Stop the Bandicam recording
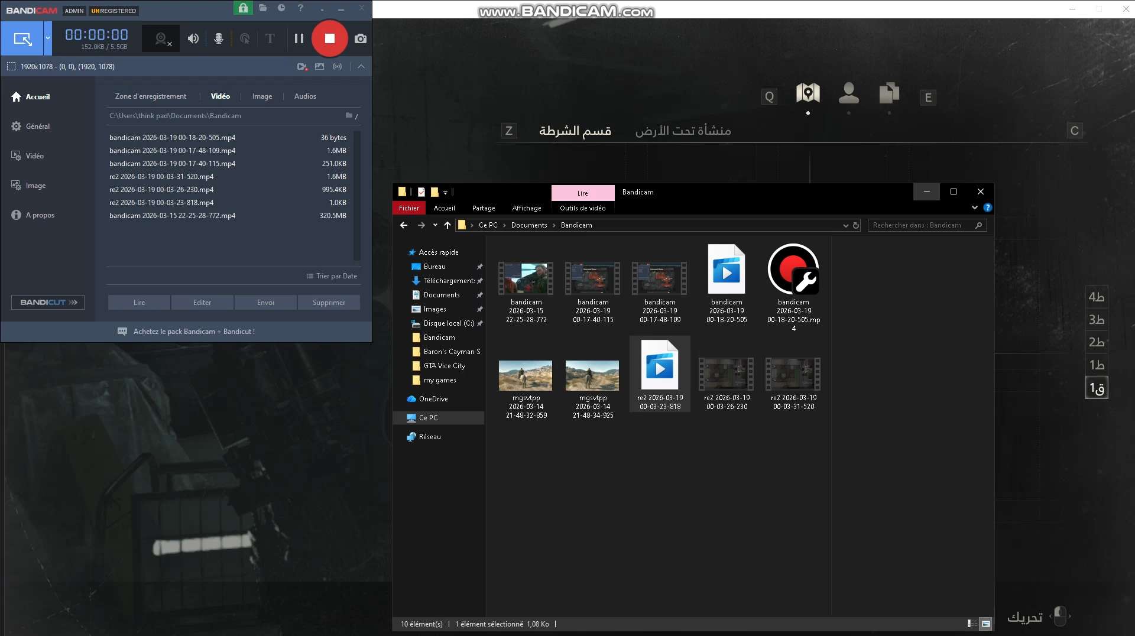This screenshot has width=1135, height=636. [329, 38]
